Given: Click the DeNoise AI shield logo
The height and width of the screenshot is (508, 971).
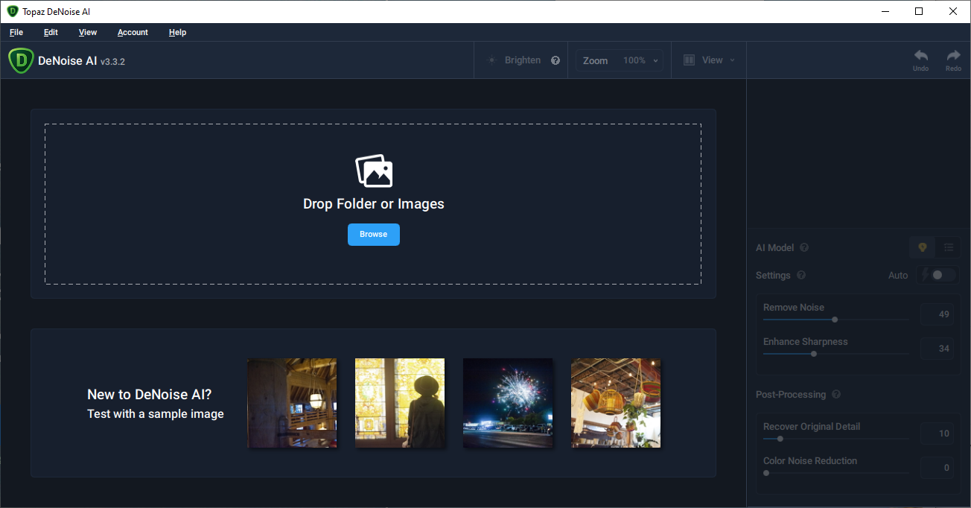Looking at the screenshot, I should pyautogui.click(x=20, y=60).
